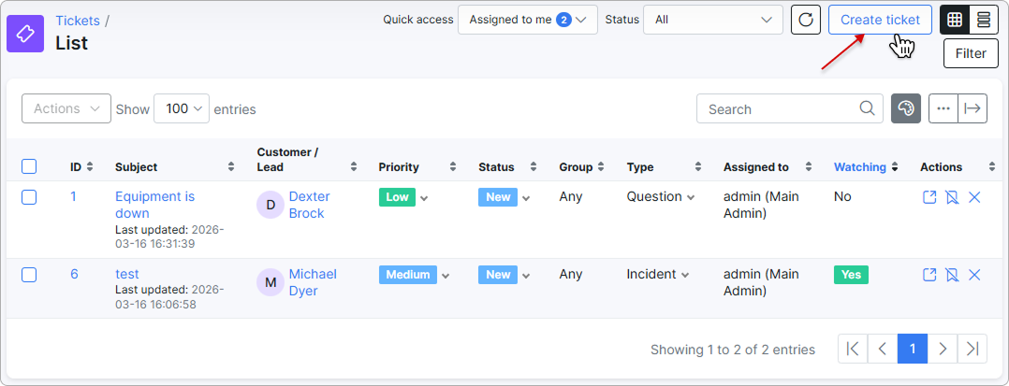Image resolution: width=1009 pixels, height=386 pixels.
Task: Sort by Status column arrows
Action: tap(533, 167)
